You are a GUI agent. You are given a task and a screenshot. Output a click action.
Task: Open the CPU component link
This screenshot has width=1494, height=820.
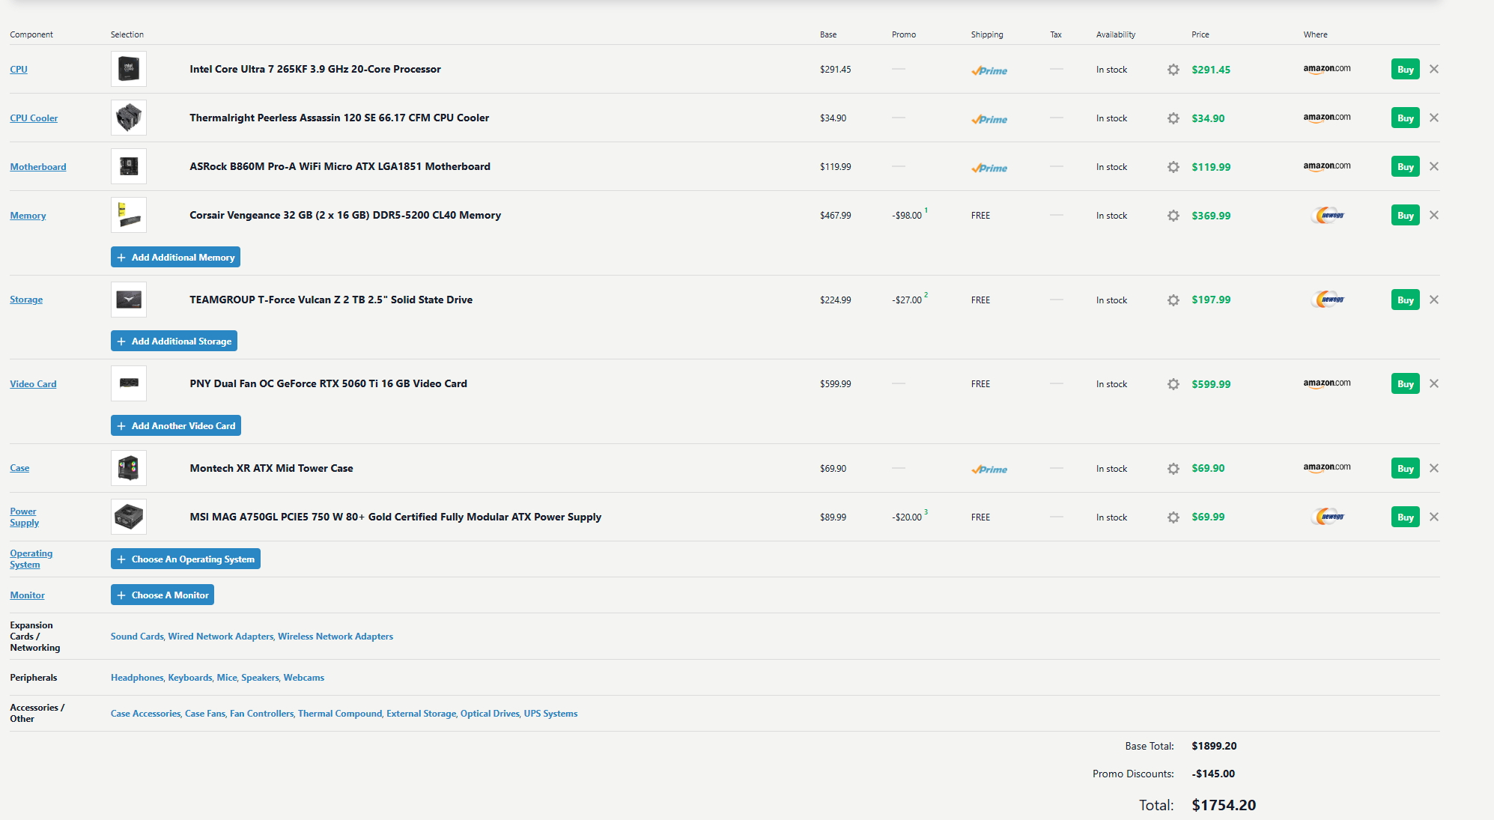pos(19,70)
